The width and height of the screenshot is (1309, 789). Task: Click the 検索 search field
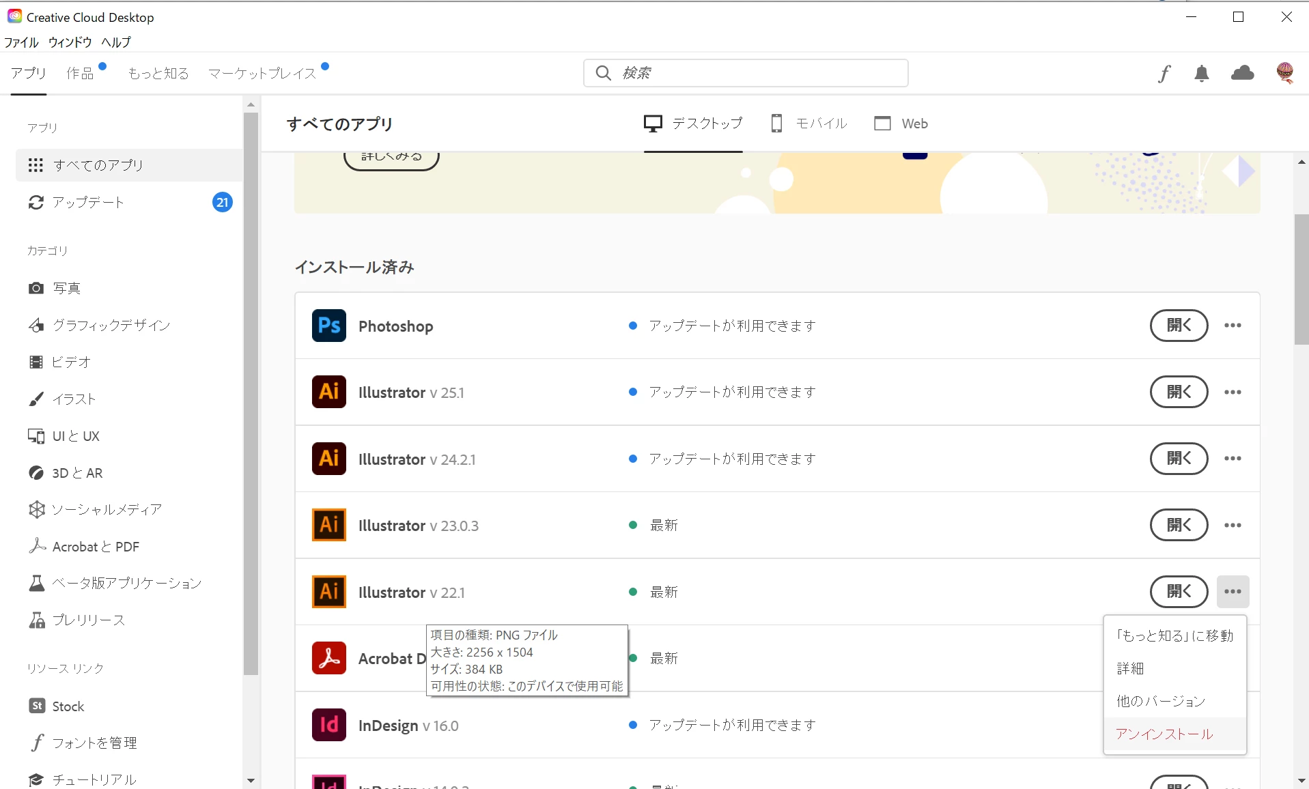[x=746, y=73]
